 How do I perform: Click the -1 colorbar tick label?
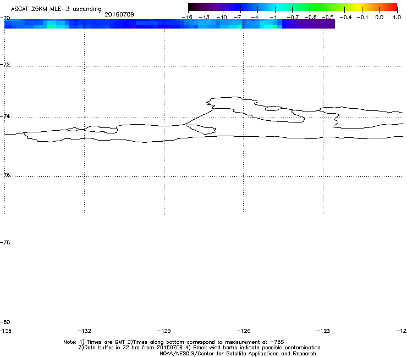tap(273, 18)
